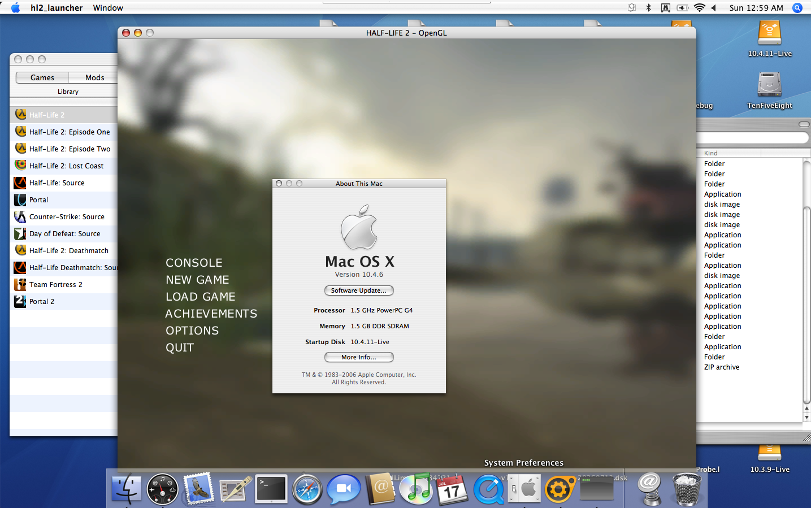Open the hl2_launcher application menu

coord(57,8)
